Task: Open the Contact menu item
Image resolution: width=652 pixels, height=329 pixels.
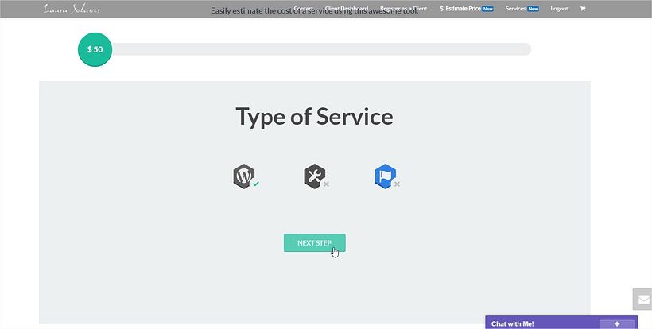Action: tap(303, 9)
